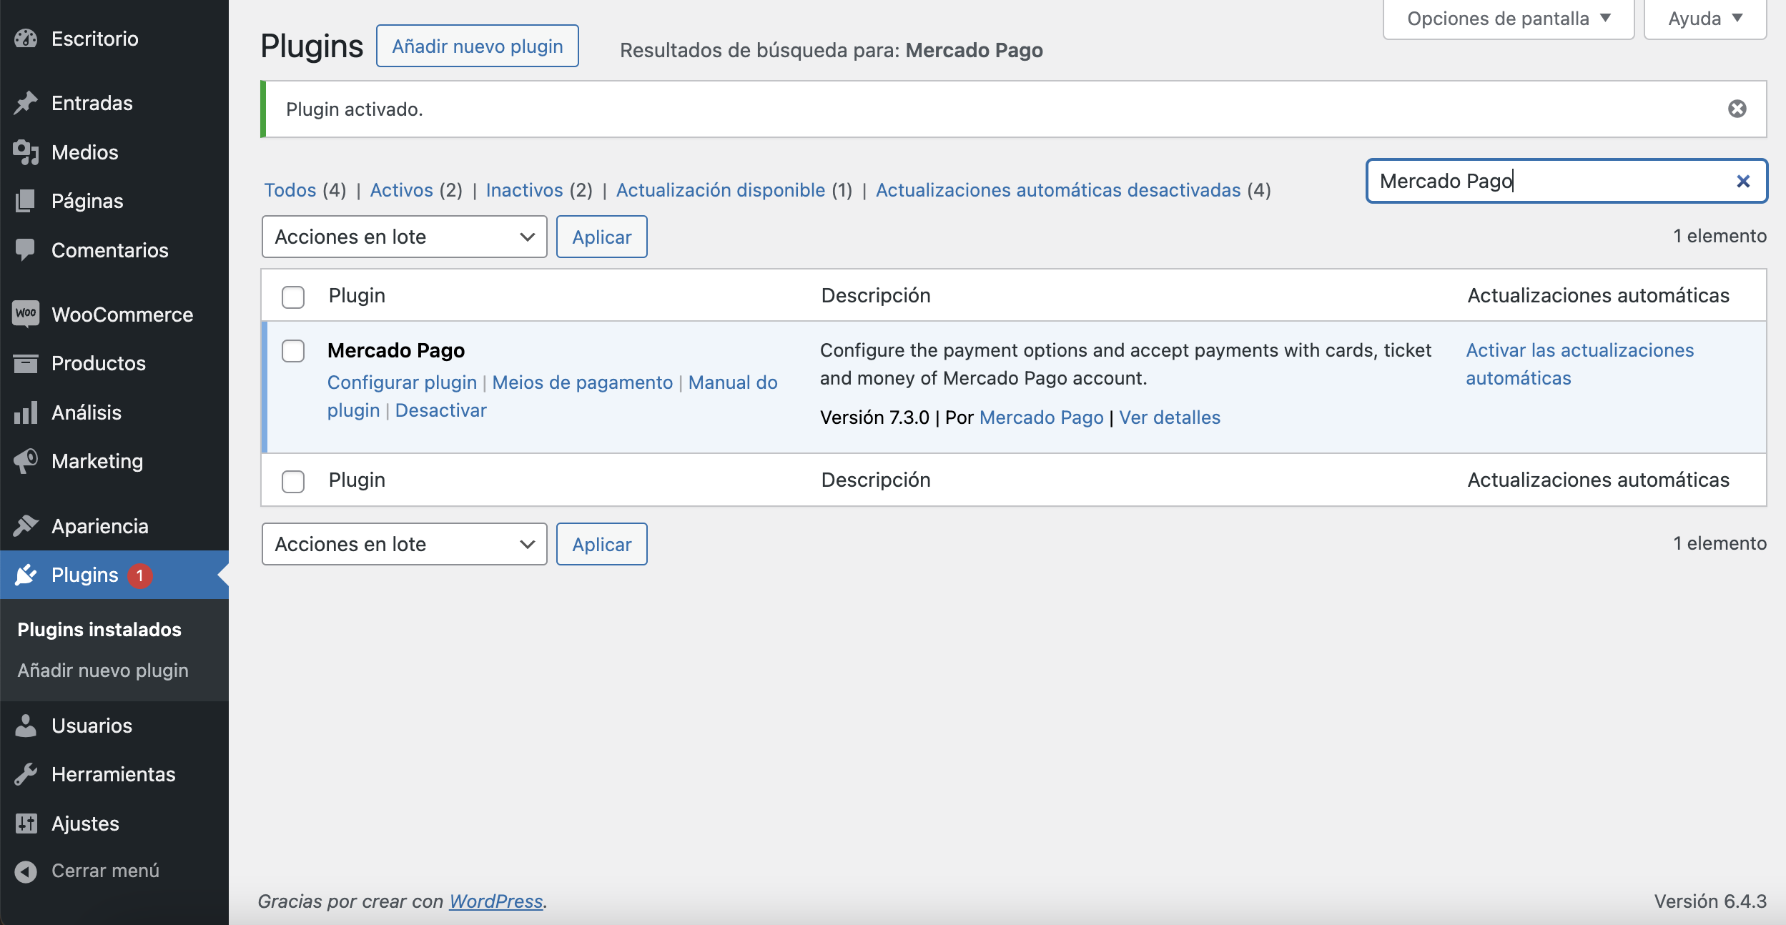Viewport: 1786px width, 925px height.
Task: Click the Páginas pages icon
Action: point(26,201)
